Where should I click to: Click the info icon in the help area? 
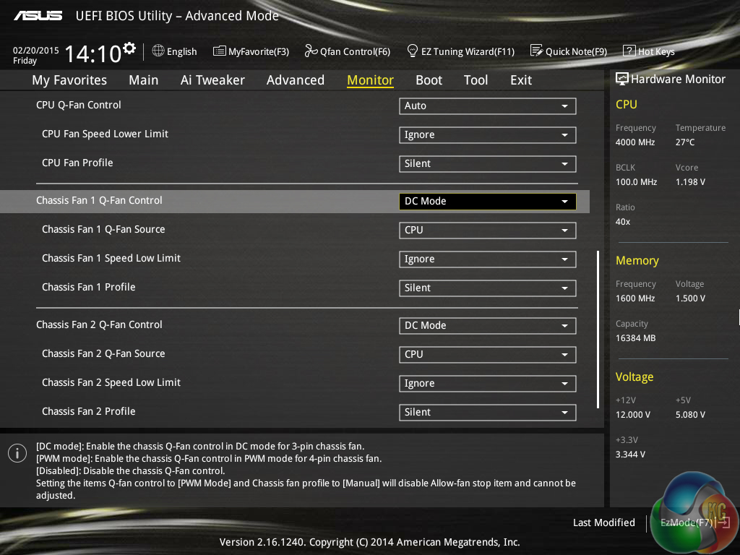click(x=17, y=453)
